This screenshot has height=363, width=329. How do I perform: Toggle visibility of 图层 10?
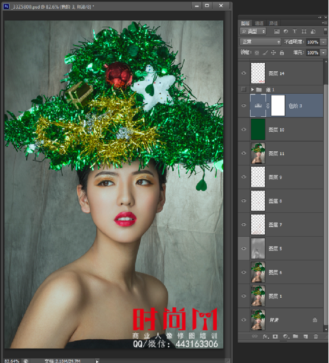pyautogui.click(x=243, y=129)
